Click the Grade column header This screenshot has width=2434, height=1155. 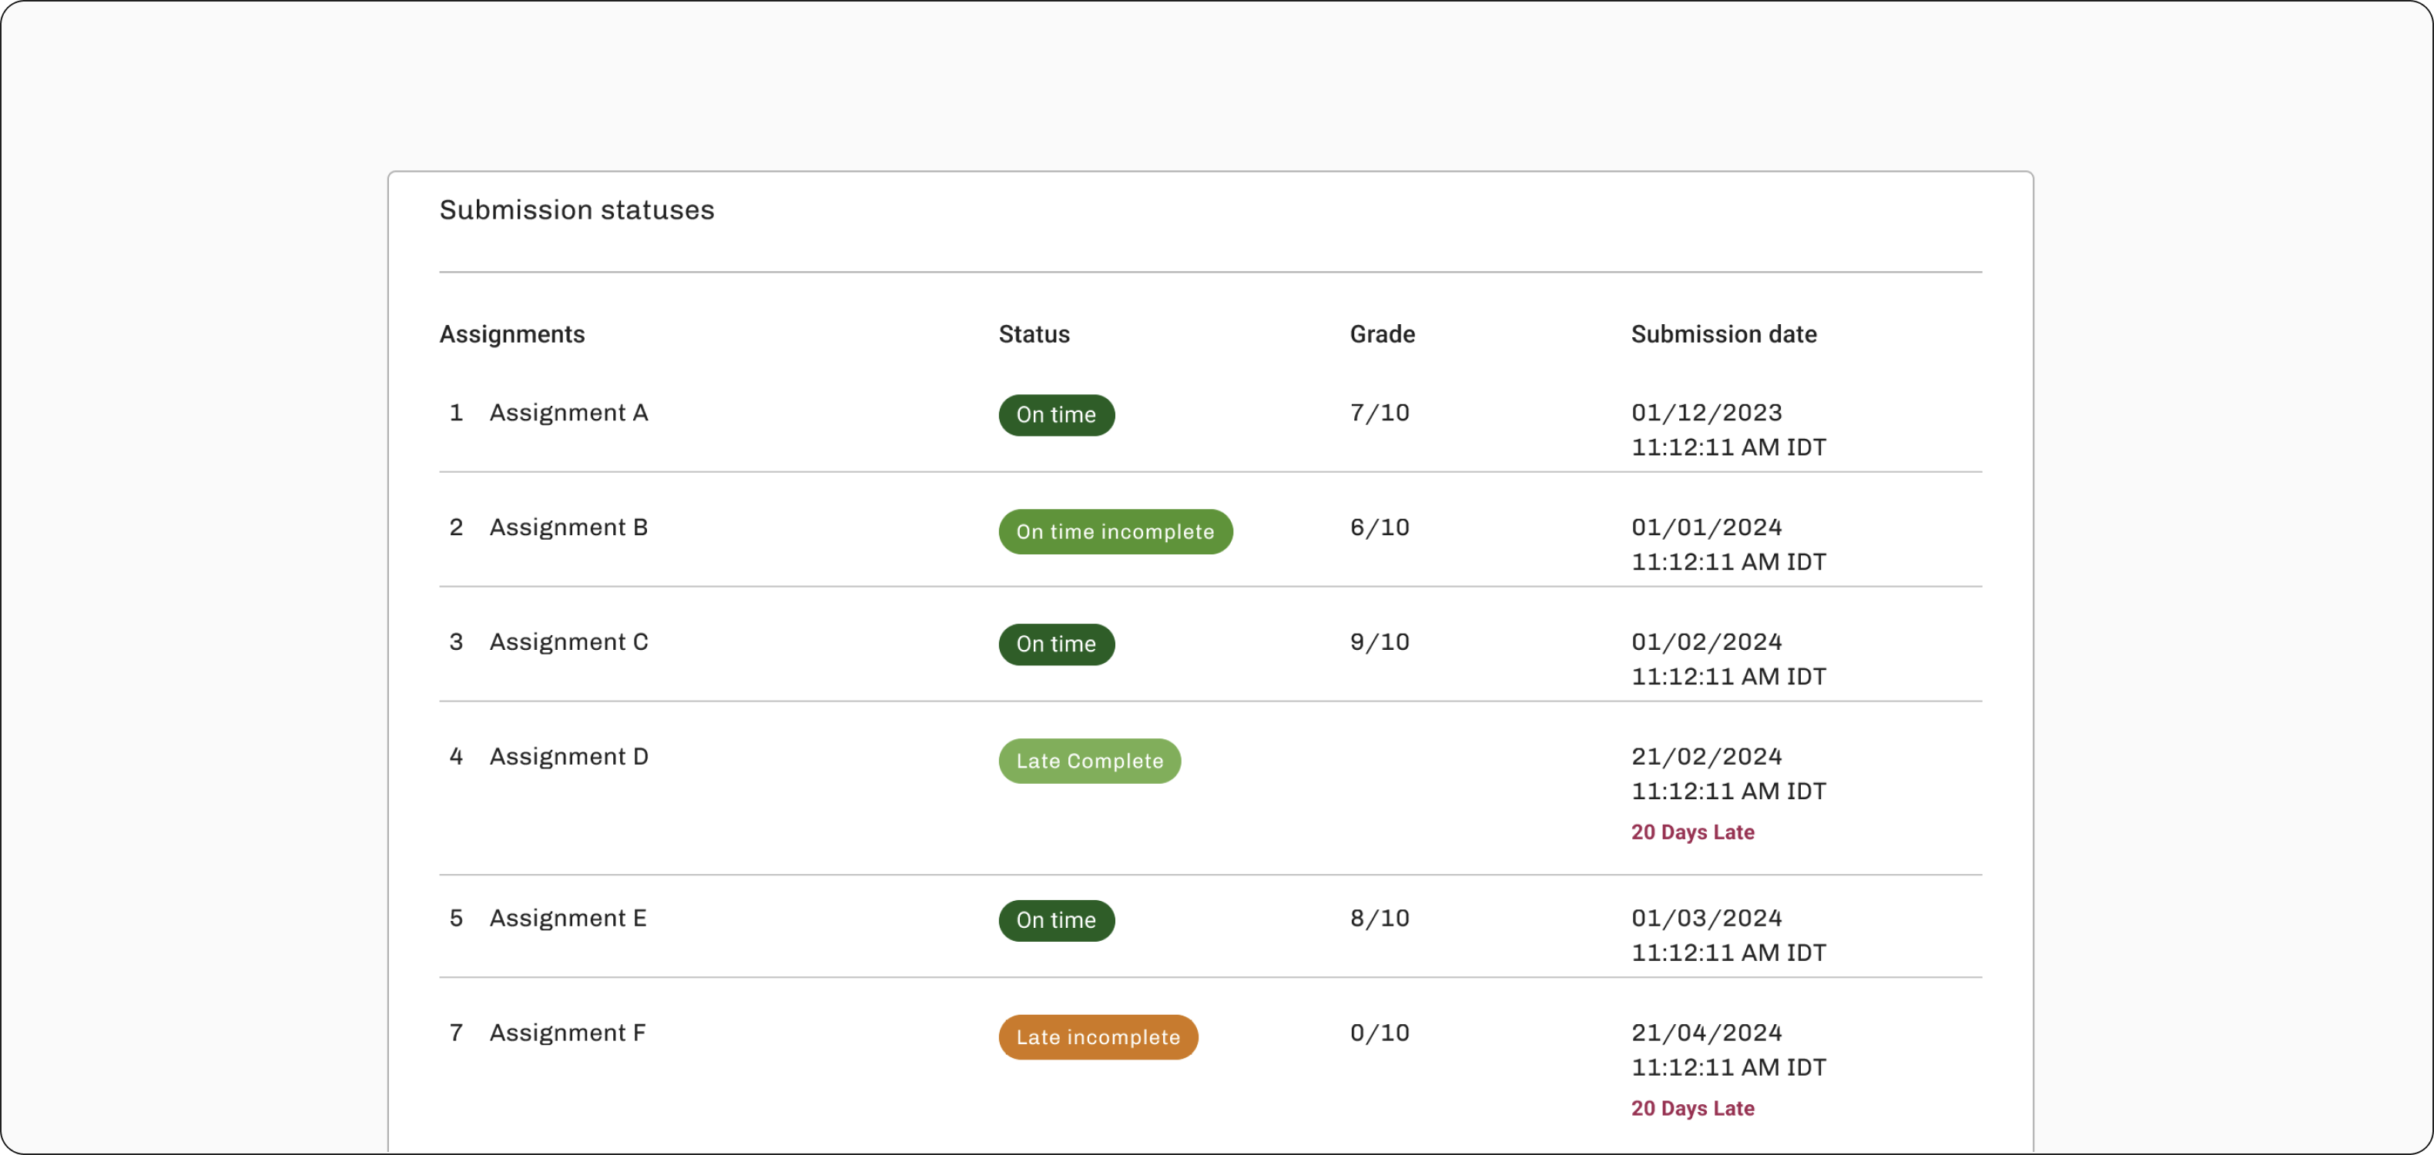pos(1383,334)
